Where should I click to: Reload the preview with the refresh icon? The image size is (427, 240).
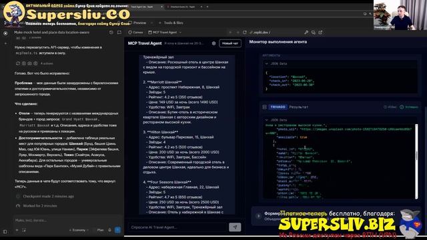245,33
